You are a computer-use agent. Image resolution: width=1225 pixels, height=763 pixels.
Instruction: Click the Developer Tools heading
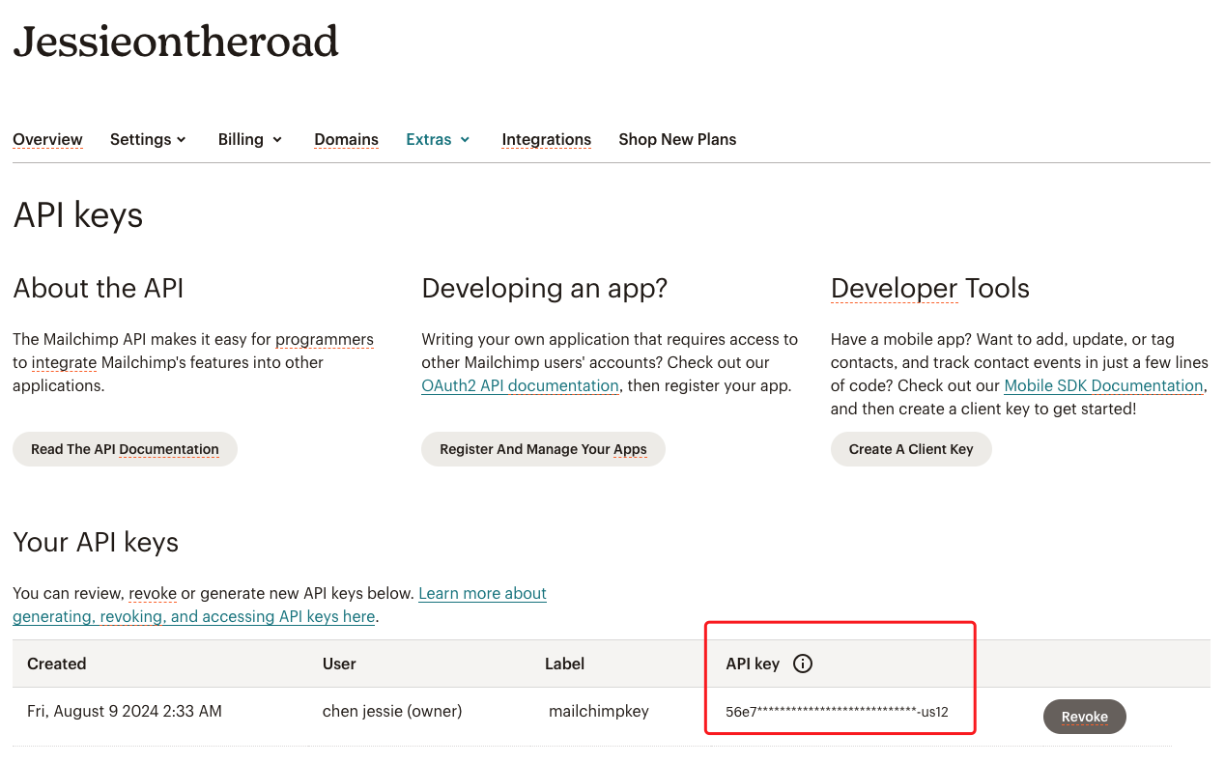click(x=930, y=288)
